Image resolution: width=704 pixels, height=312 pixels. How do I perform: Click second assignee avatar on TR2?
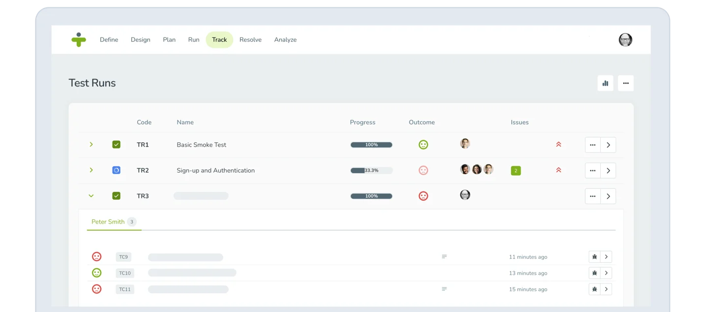pyautogui.click(x=477, y=169)
